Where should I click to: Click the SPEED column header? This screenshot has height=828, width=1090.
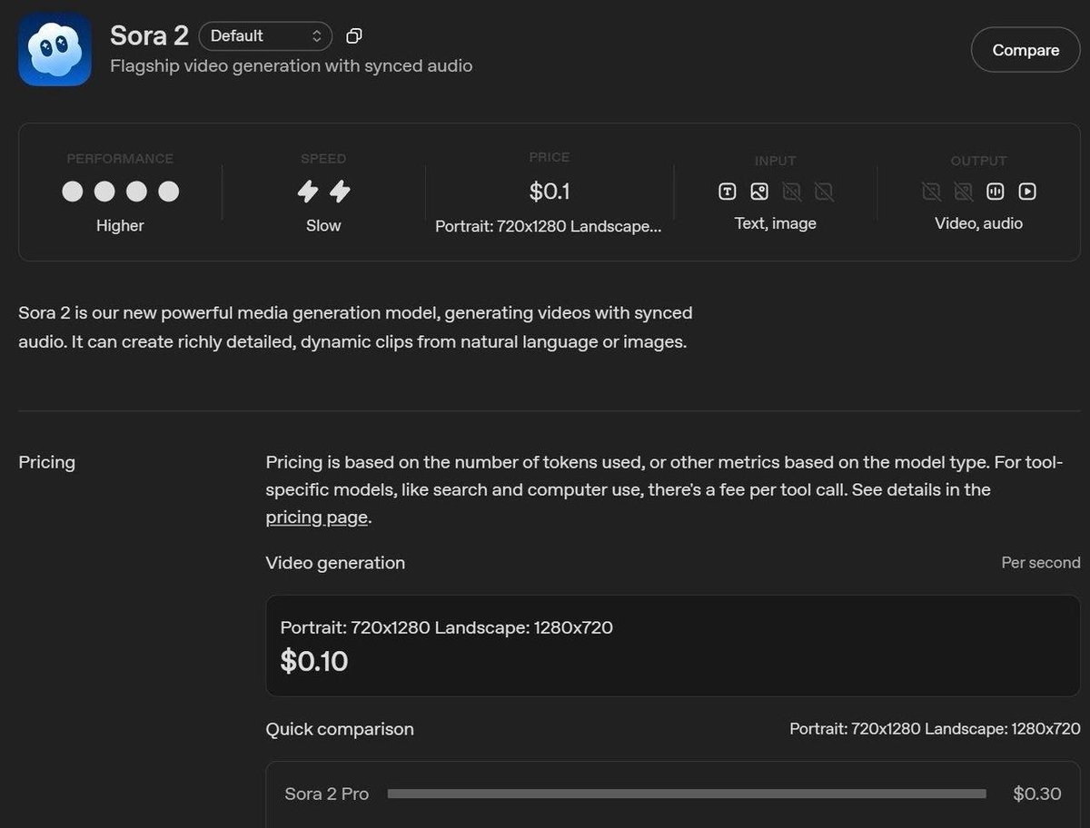[323, 159]
